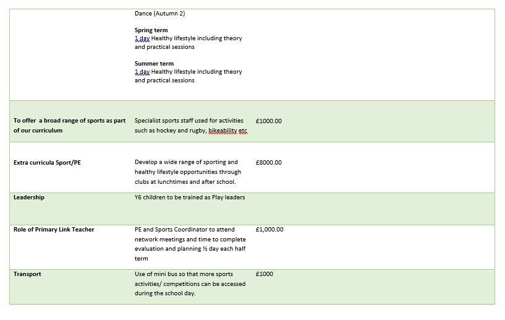Click the '£1,000.00' amount
Image resolution: width=505 pixels, height=320 pixels.
click(269, 230)
